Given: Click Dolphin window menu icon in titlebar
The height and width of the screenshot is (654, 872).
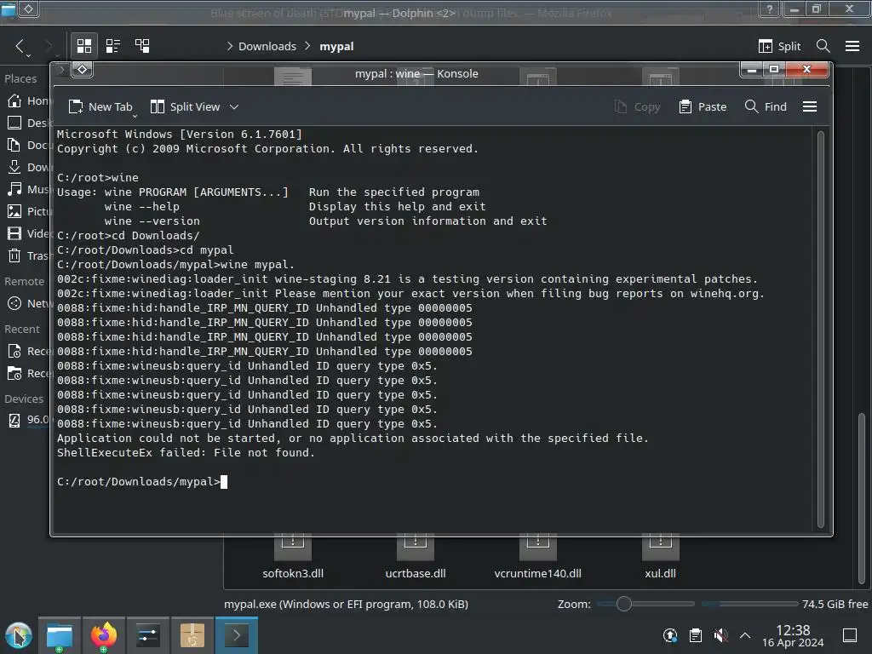Looking at the screenshot, I should click(x=29, y=9).
